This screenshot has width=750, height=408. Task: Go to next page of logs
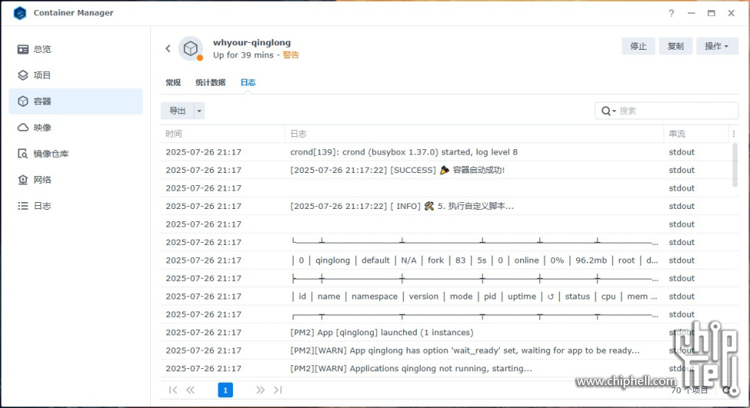[260, 390]
